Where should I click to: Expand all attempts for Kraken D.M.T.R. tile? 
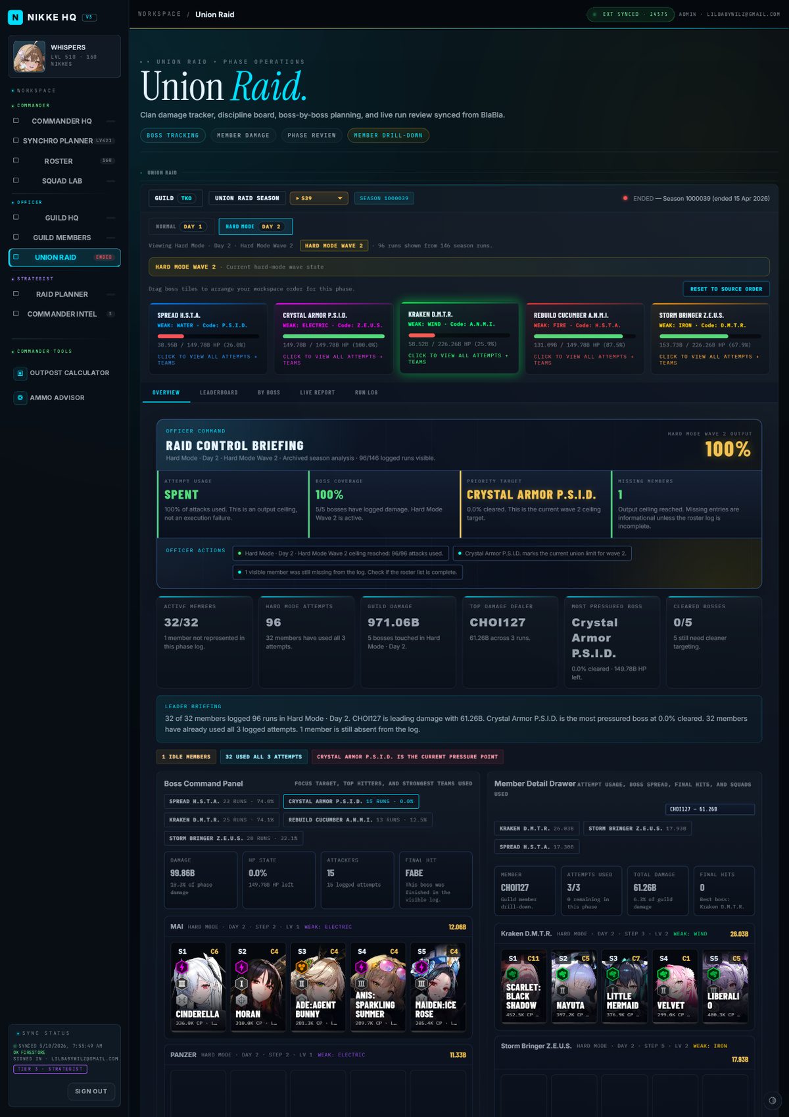coord(458,358)
